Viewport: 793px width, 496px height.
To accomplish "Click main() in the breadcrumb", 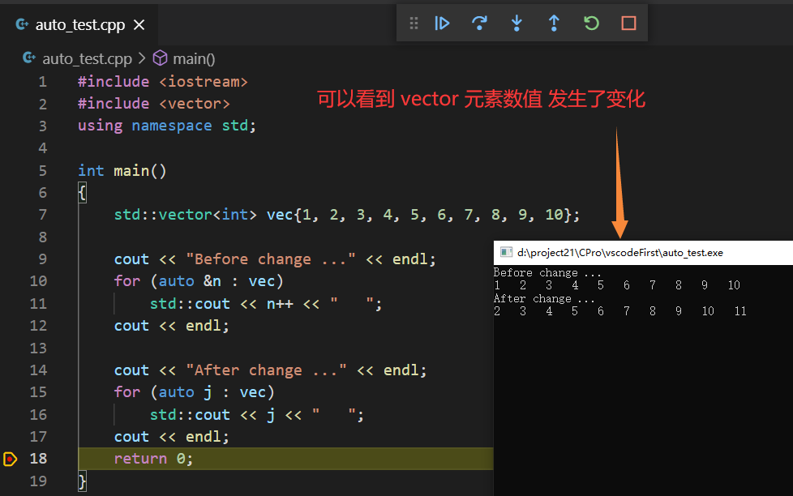I will click(x=195, y=58).
